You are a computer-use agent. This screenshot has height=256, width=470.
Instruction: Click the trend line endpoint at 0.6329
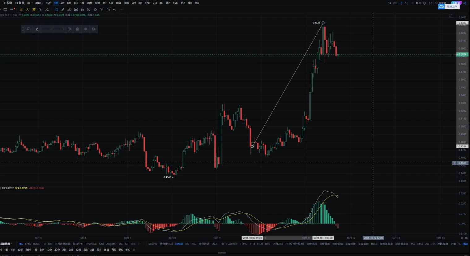tap(323, 23)
